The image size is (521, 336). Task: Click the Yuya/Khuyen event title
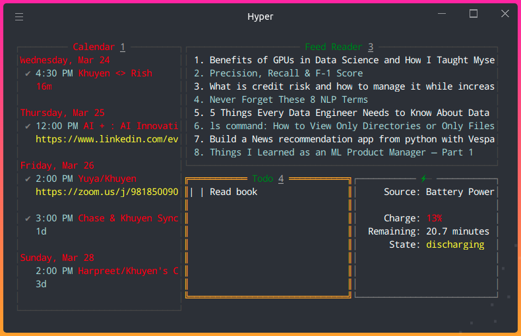click(107, 179)
